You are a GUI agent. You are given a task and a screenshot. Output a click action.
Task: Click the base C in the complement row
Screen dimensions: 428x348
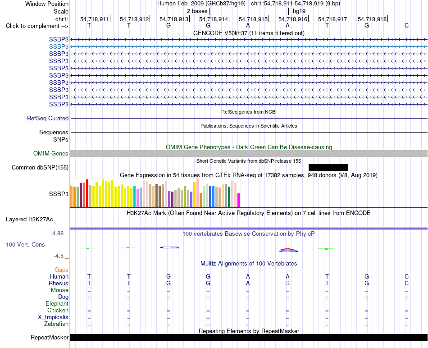[x=406, y=25]
